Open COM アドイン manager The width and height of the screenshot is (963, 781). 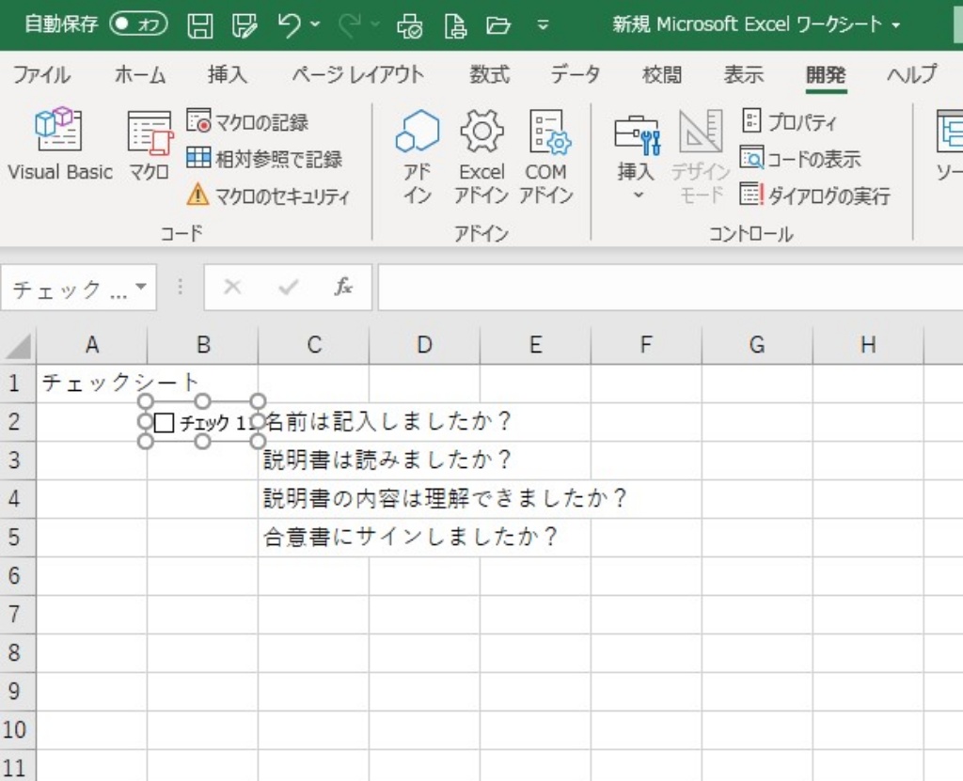546,156
